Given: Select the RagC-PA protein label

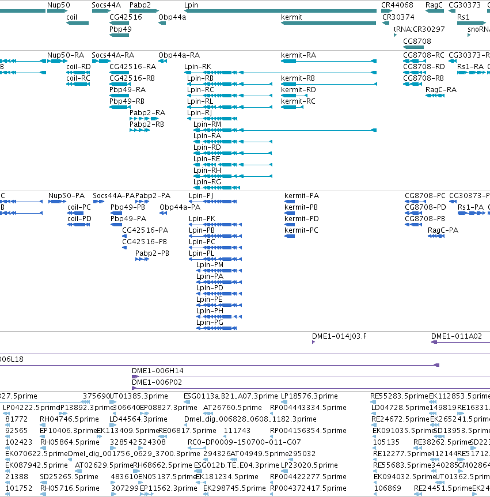Looking at the screenshot, I should (443, 230).
